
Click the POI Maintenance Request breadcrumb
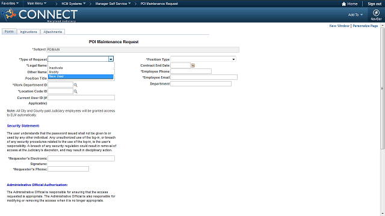click(x=159, y=4)
